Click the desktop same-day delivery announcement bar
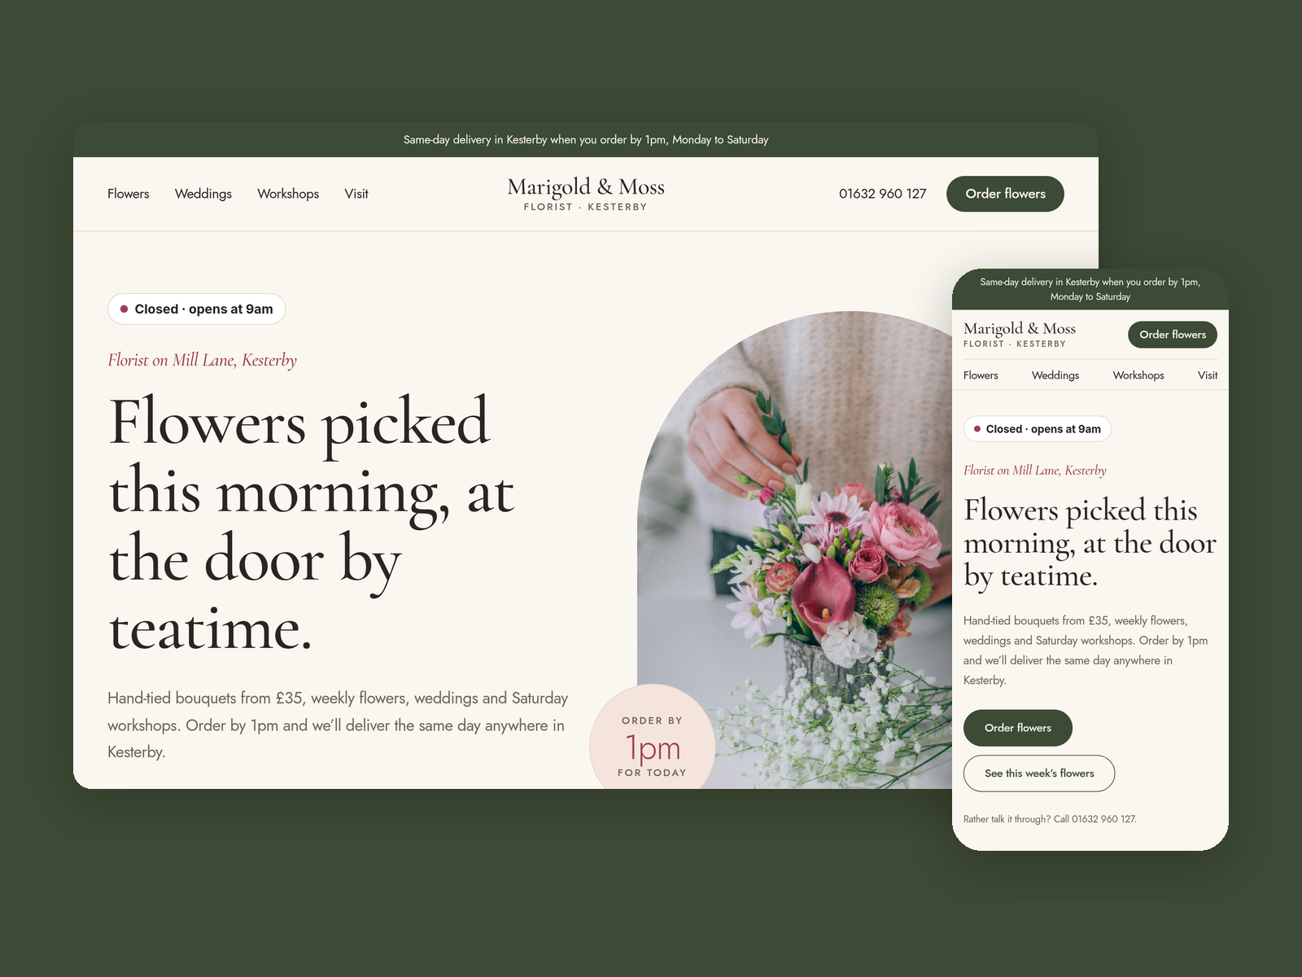The width and height of the screenshot is (1302, 977). 586,140
